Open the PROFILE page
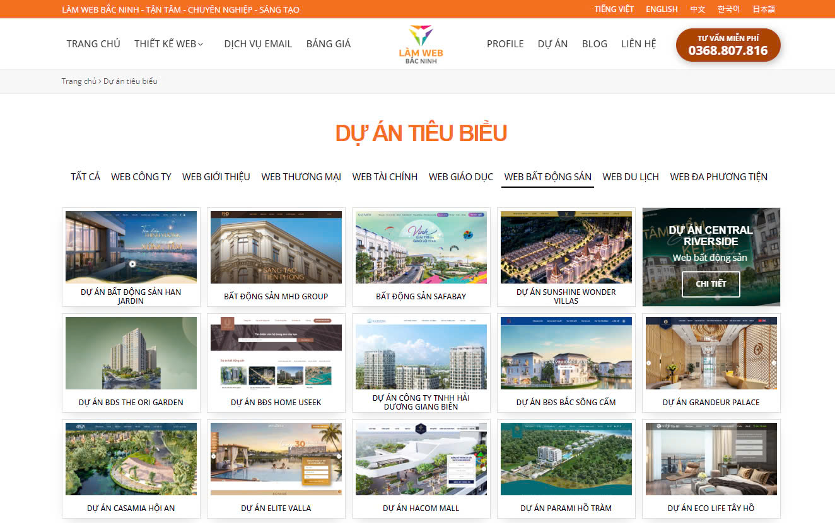The image size is (835, 523). click(505, 44)
